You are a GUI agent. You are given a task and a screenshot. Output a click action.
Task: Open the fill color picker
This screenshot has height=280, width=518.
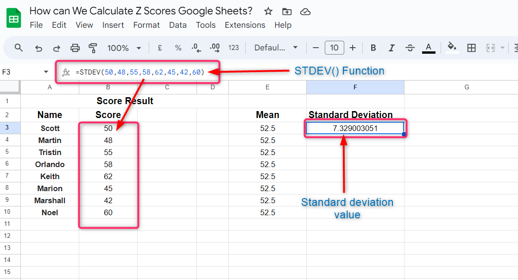452,48
